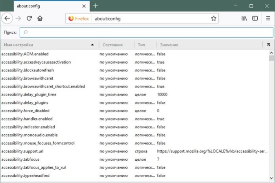
Task: Sort by Имя настройки column header
Action: (50, 45)
